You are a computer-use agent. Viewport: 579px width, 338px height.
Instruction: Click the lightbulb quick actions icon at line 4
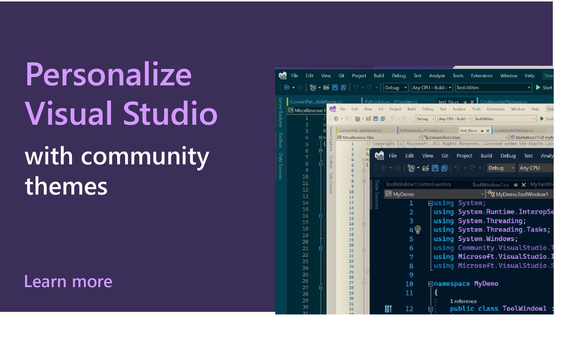tap(418, 230)
